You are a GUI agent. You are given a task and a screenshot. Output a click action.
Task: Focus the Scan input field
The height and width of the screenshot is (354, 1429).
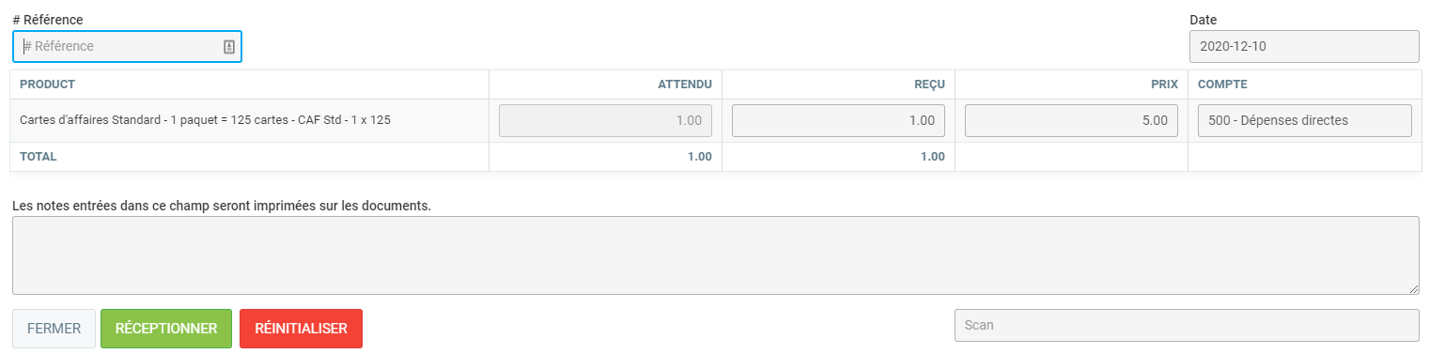click(1187, 325)
